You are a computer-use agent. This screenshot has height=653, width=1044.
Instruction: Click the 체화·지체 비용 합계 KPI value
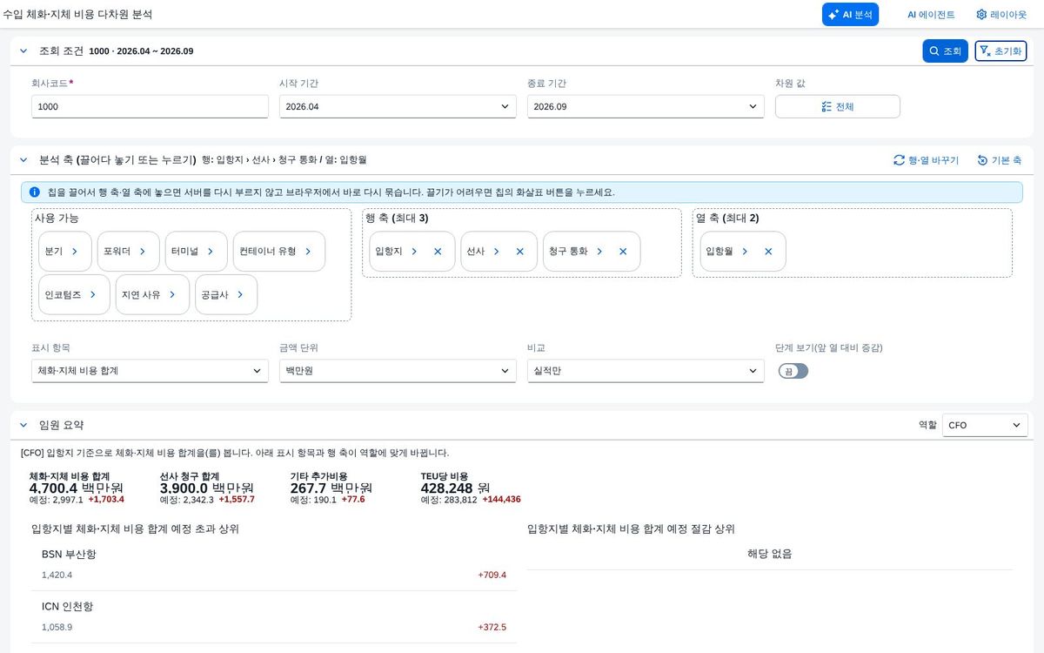(77, 488)
